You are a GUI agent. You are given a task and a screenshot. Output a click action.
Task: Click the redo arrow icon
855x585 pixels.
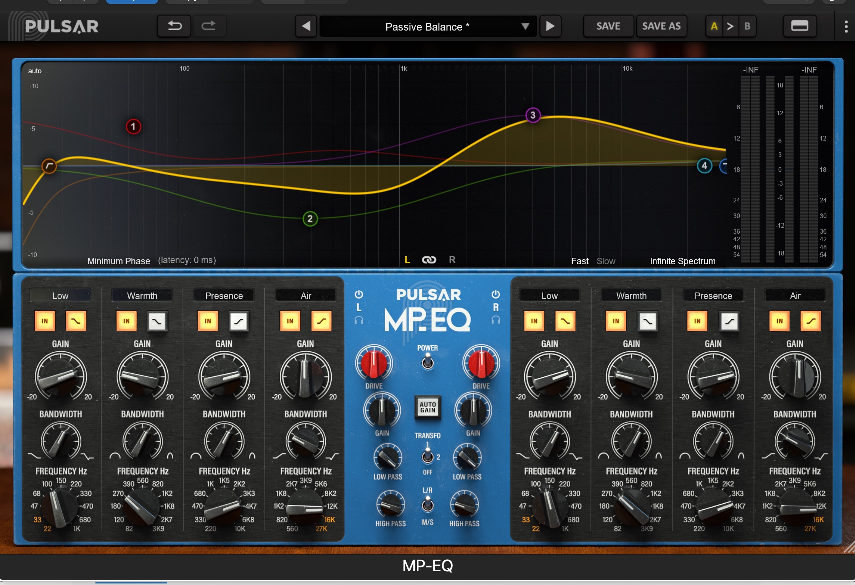210,26
